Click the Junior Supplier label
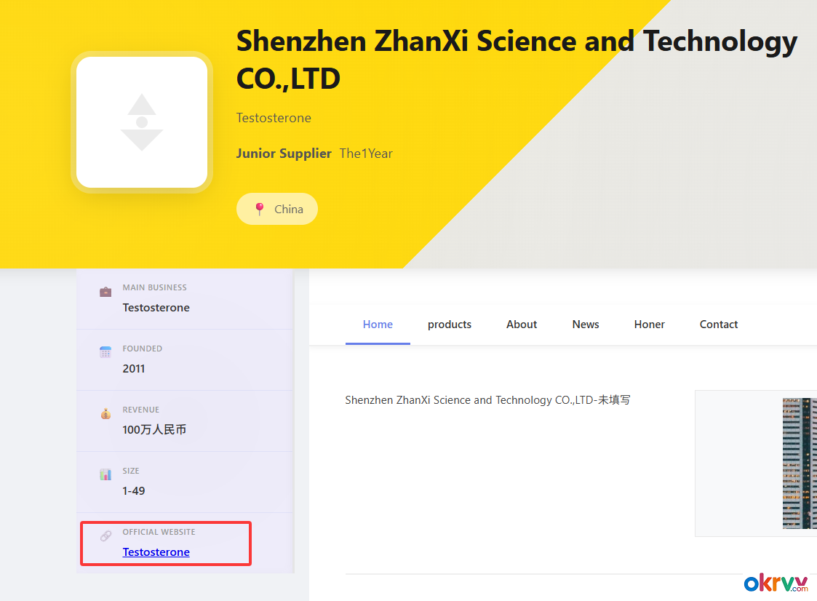Viewport: 817px width, 601px height. 284,154
